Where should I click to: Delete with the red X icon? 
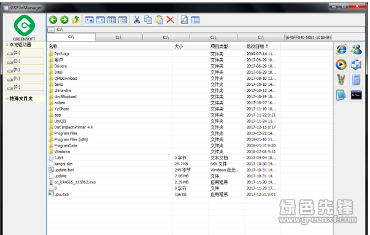pos(171,20)
